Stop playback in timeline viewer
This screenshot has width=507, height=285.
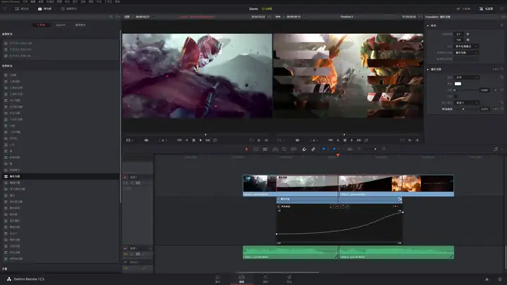tap(344, 140)
